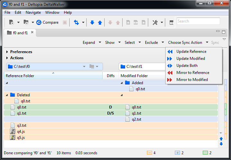This screenshot has width=231, height=160.
Task: Select q3.txt in Reference Folder
Action: click(22, 125)
